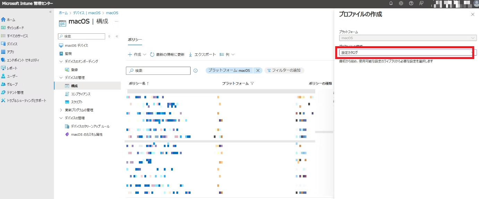
Task: Open レポート in the sidebar
Action: pyautogui.click(x=9, y=68)
